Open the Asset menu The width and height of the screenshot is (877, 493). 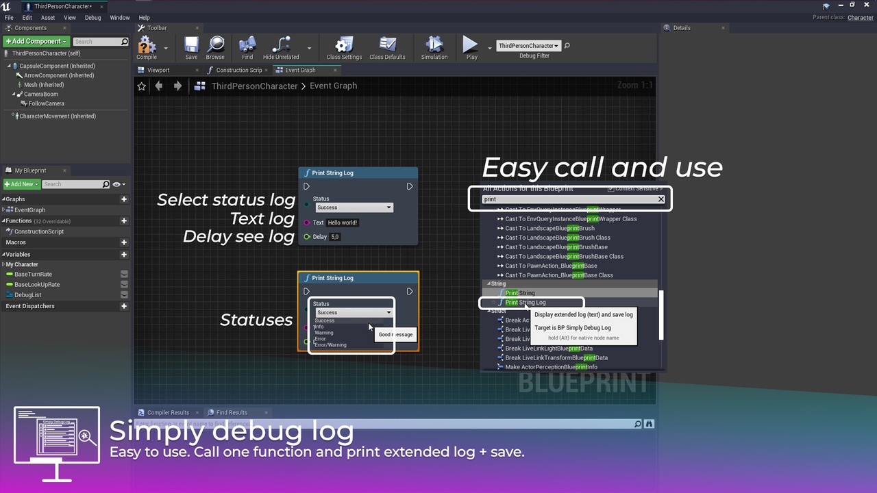click(x=48, y=18)
